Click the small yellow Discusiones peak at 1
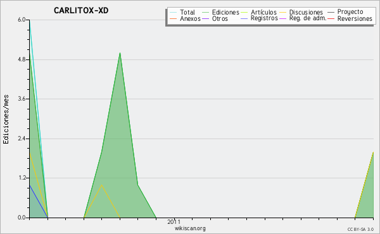Screen dimensions: 380x234 pyautogui.click(x=101, y=185)
